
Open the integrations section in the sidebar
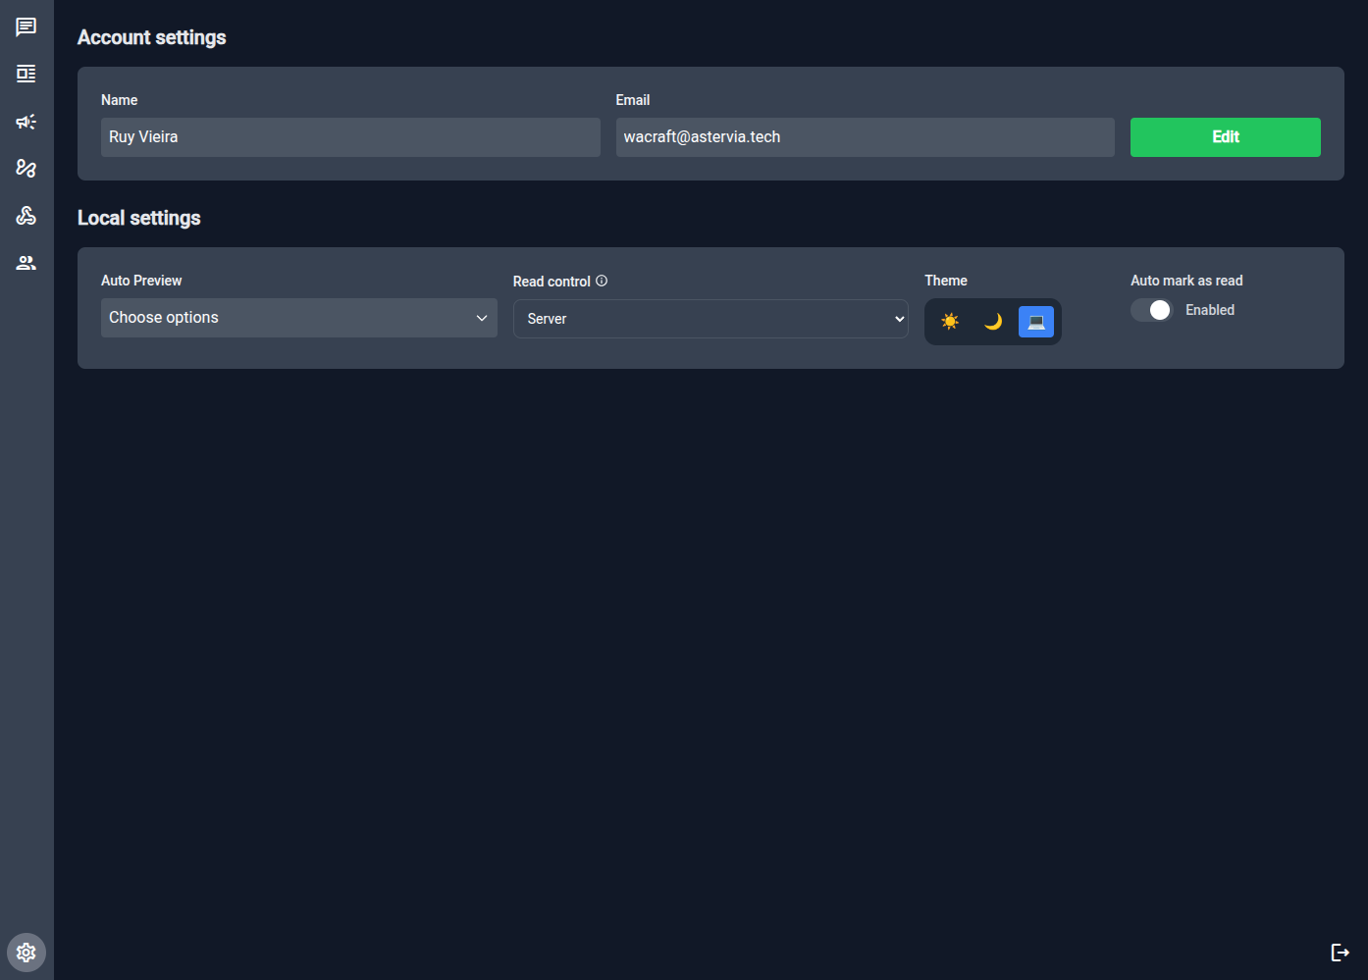[26, 215]
